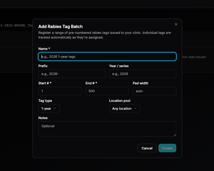This screenshot has height=171, width=214.
Task: Click the Name * label
Action: click(x=44, y=49)
